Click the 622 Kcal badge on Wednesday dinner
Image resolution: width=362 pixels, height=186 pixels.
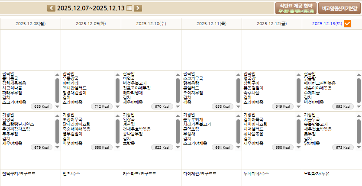[163, 148]
